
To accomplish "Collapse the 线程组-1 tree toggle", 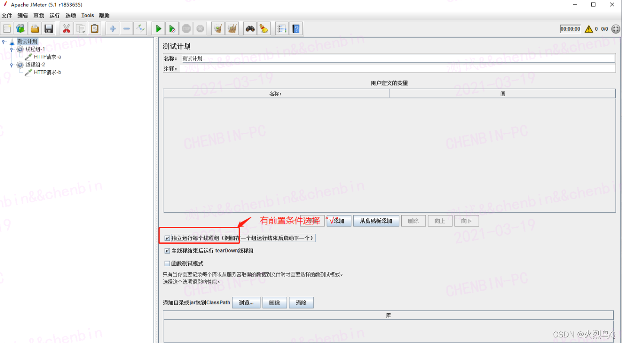I will click(12, 49).
